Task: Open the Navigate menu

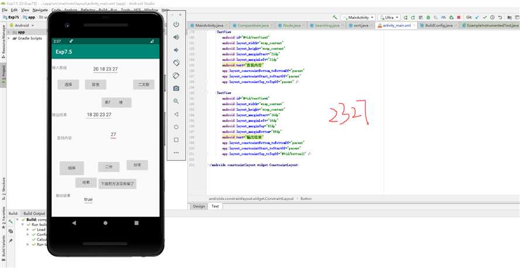Action: click(40, 11)
